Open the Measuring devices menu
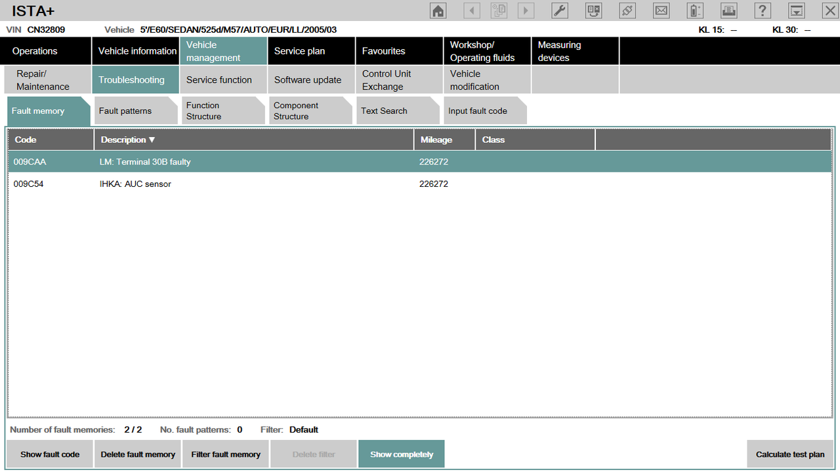This screenshot has height=472, width=840. tap(575, 51)
